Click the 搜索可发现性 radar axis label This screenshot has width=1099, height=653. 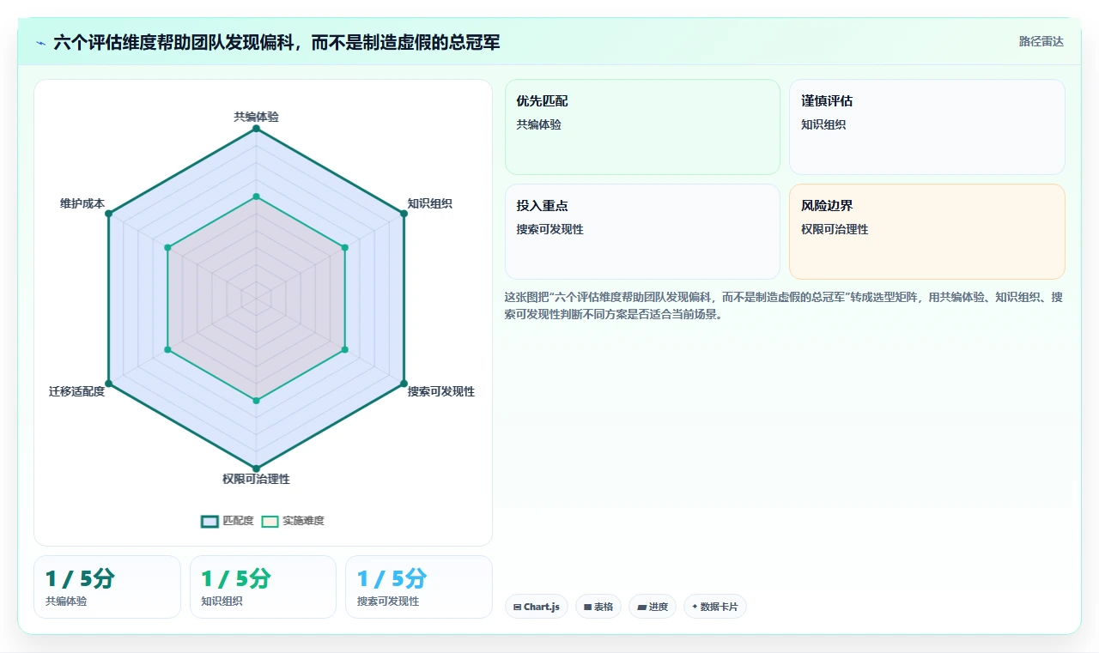coord(440,391)
